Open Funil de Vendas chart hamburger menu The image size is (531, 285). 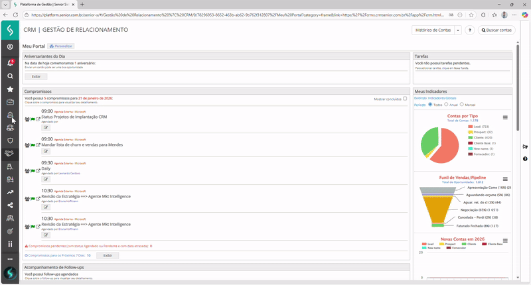505,179
